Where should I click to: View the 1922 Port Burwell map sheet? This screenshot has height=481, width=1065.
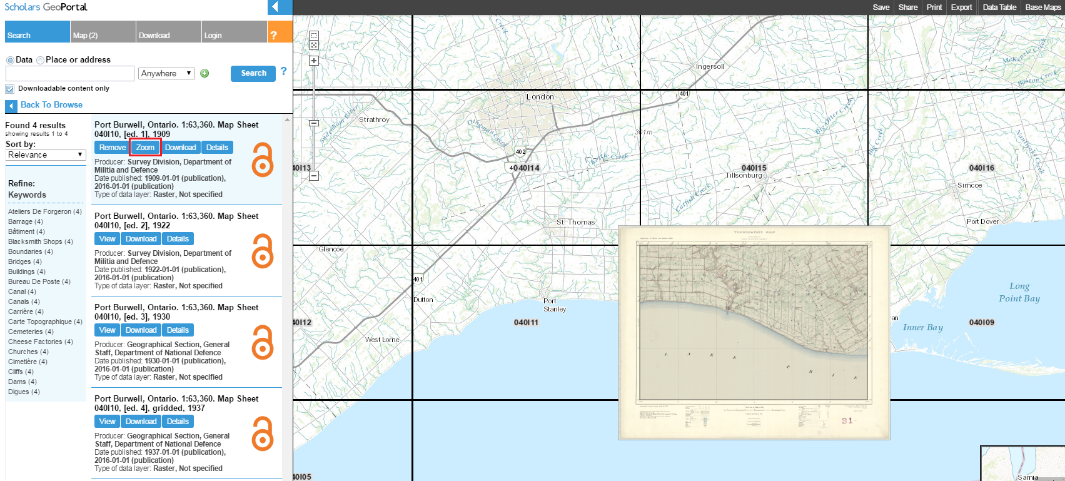click(x=107, y=239)
